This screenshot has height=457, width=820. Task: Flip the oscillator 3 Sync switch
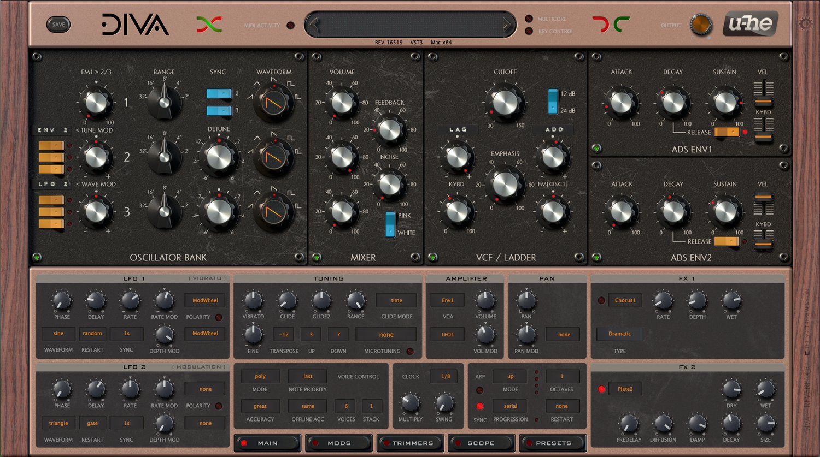click(x=219, y=111)
